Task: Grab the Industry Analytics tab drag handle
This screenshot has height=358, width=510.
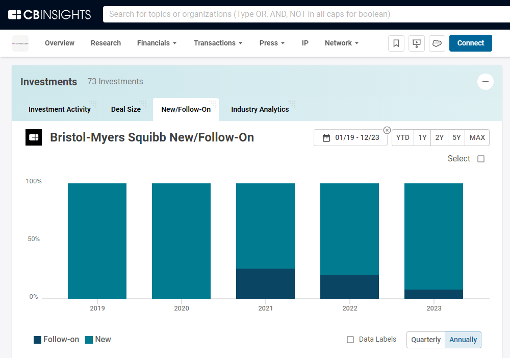Action: tap(291, 104)
